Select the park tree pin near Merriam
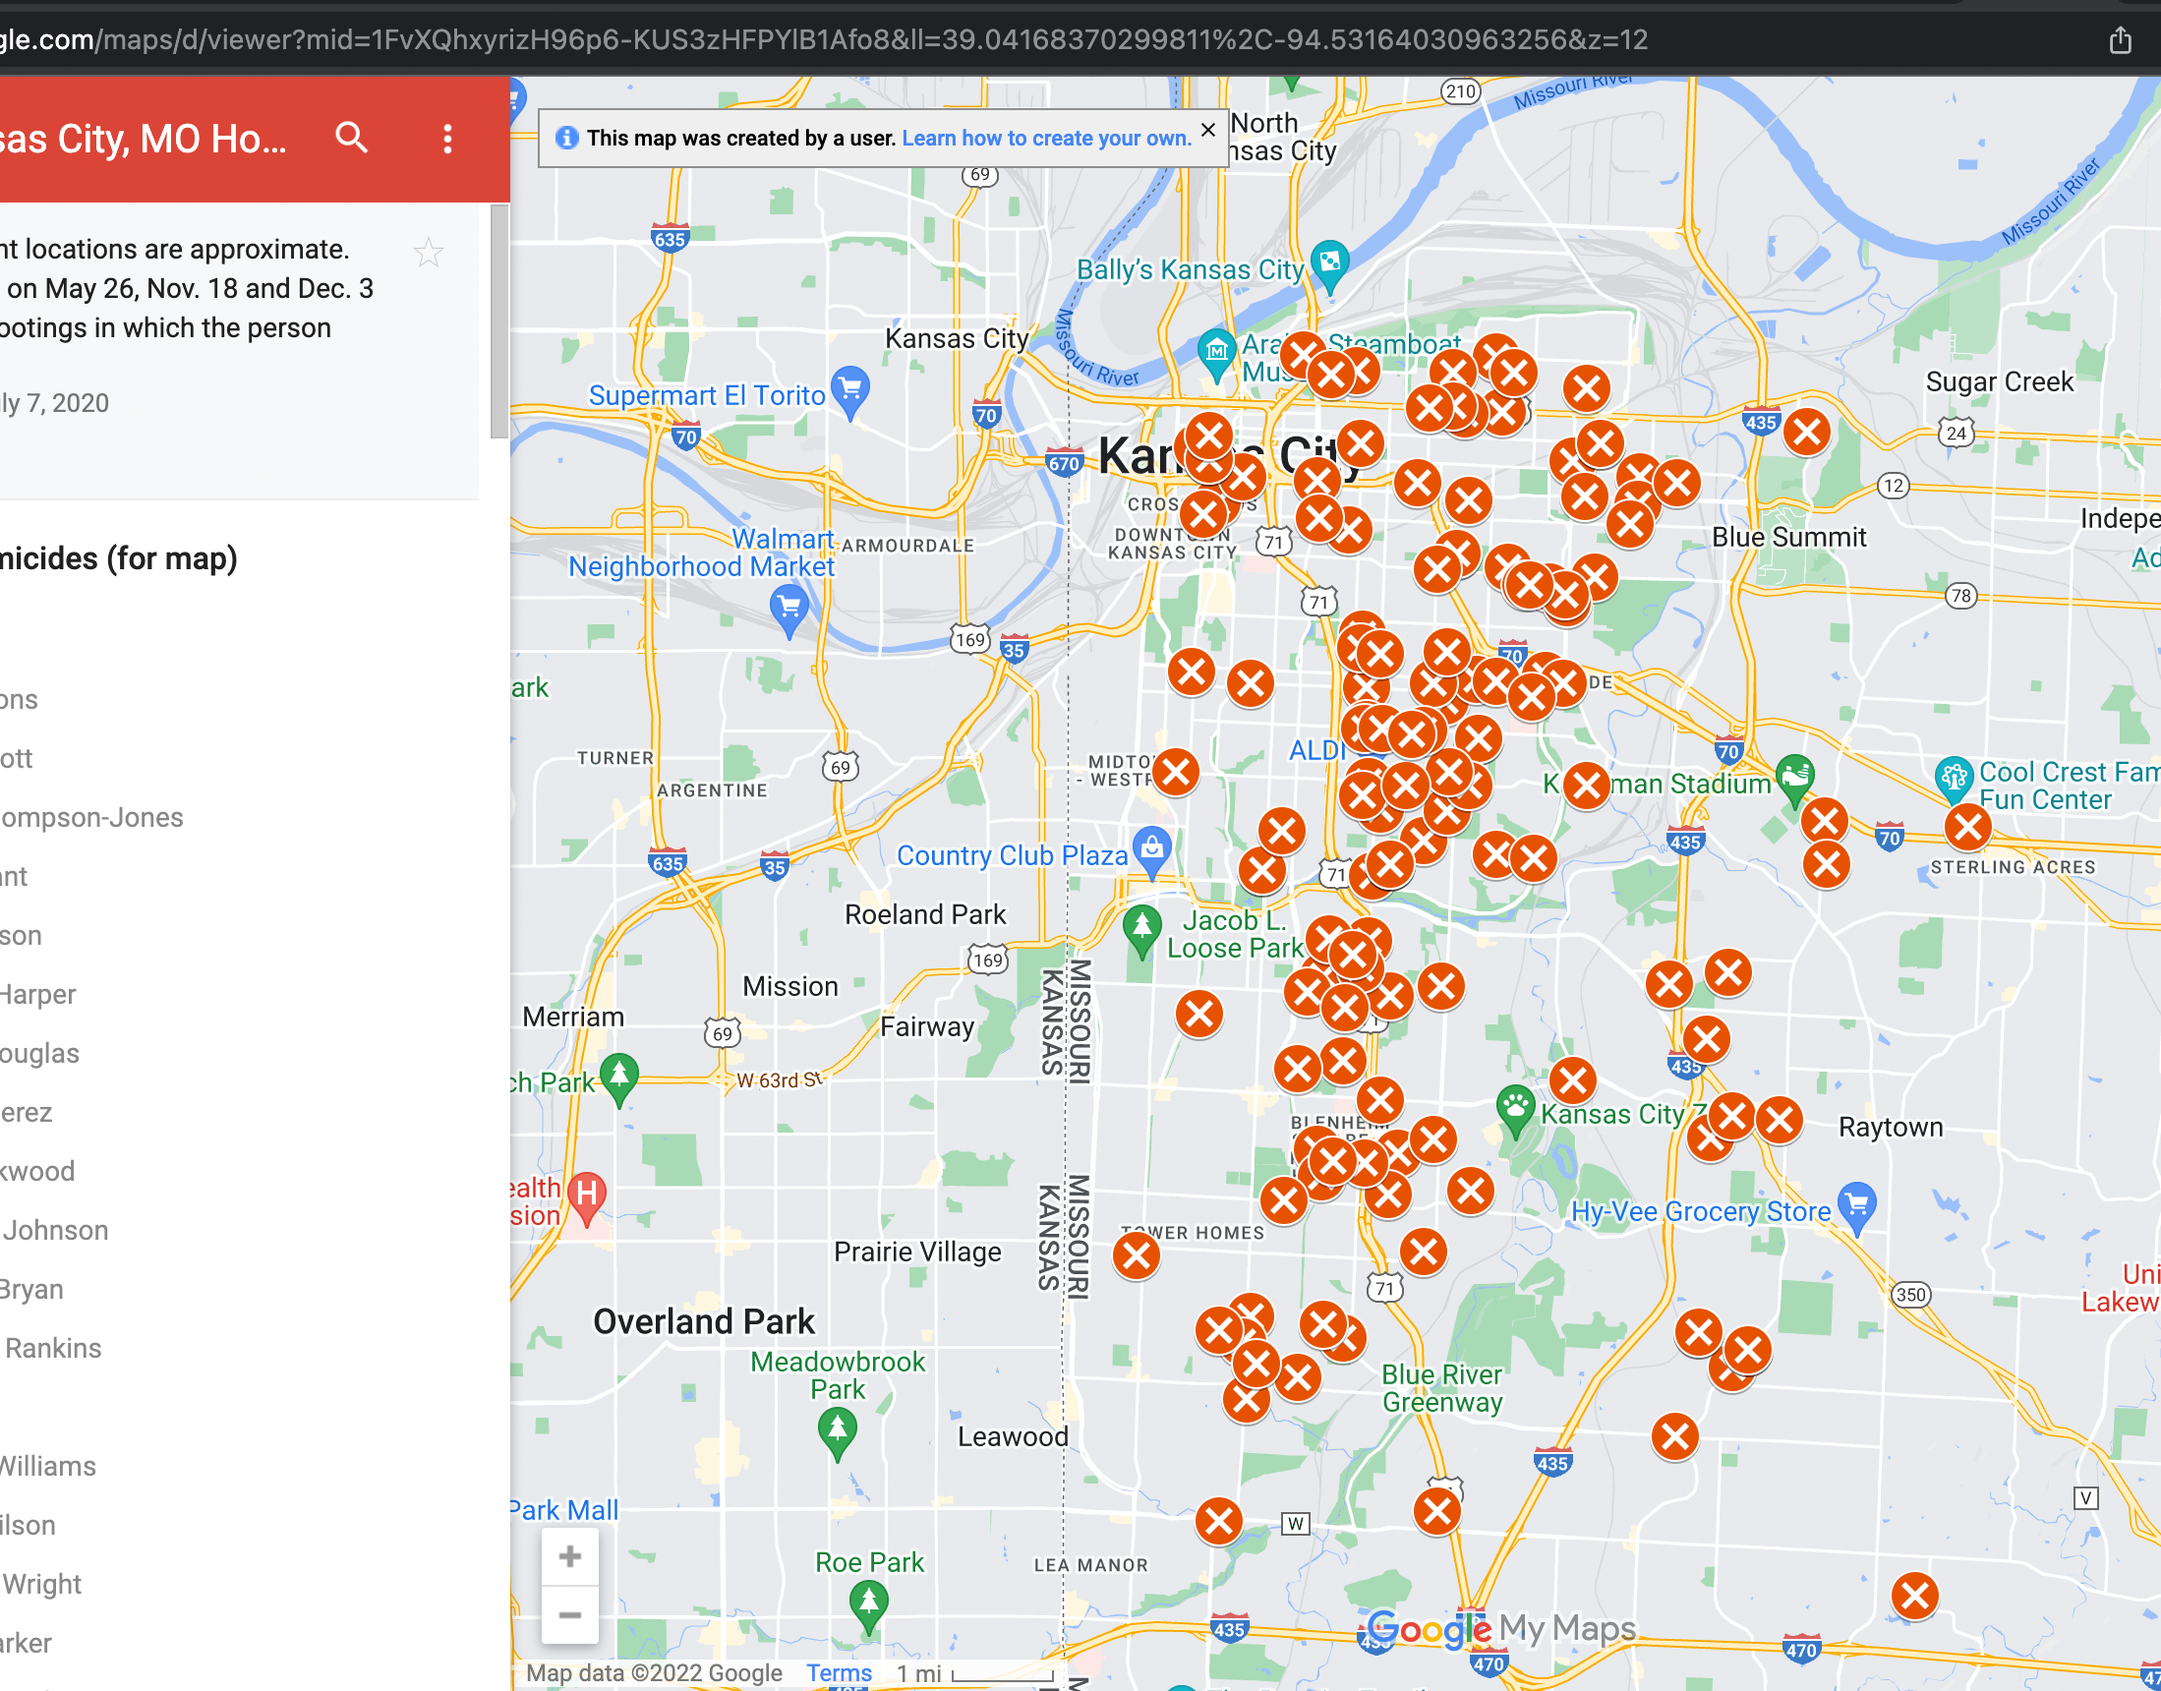This screenshot has width=2161, height=1691. click(619, 1079)
